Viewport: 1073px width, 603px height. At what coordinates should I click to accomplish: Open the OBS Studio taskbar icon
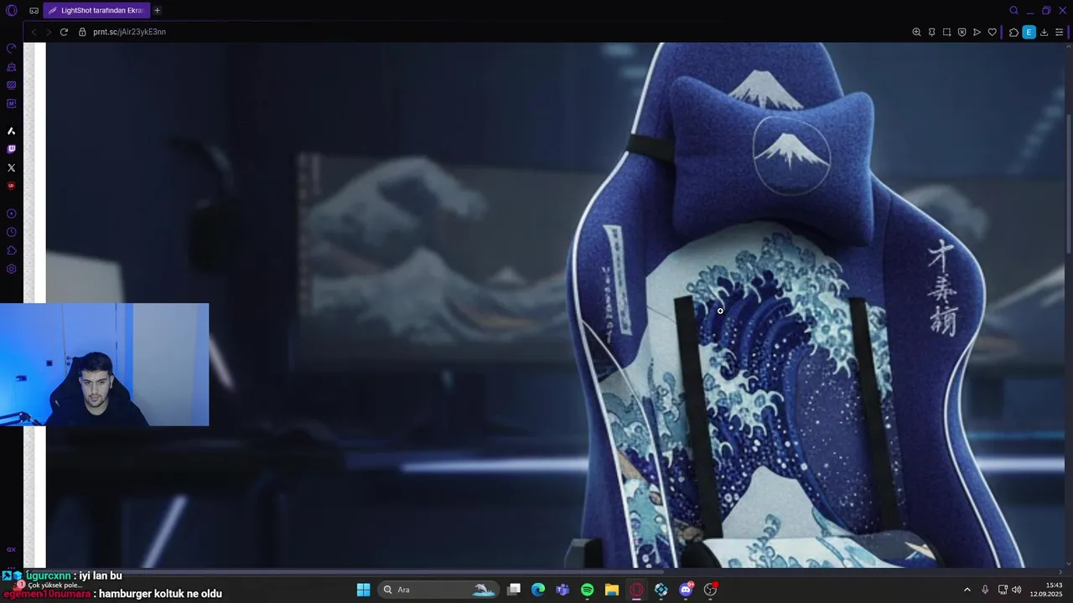(711, 590)
